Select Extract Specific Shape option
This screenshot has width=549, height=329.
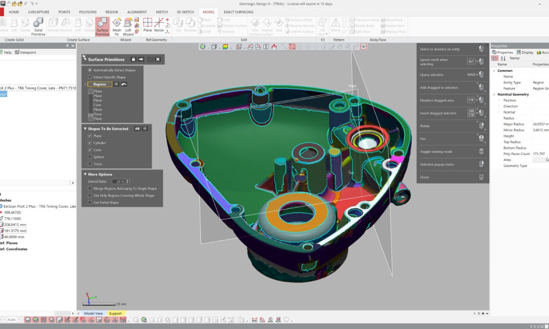coord(89,77)
